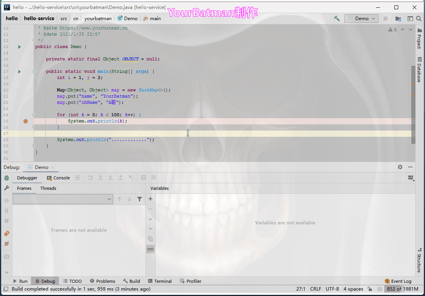Open the Layout Settings dropdown icon on the right of the Debugger toolbar

tap(411, 178)
